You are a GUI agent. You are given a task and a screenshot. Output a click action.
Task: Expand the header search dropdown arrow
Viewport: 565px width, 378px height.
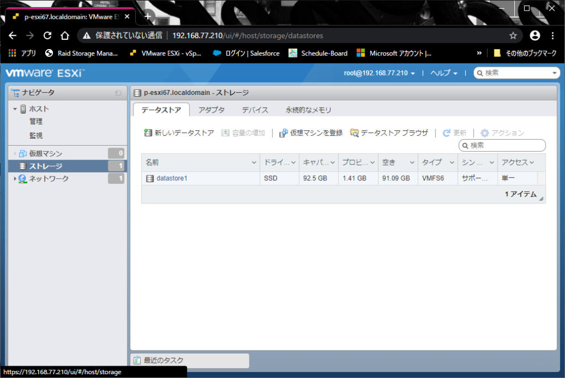pos(555,73)
